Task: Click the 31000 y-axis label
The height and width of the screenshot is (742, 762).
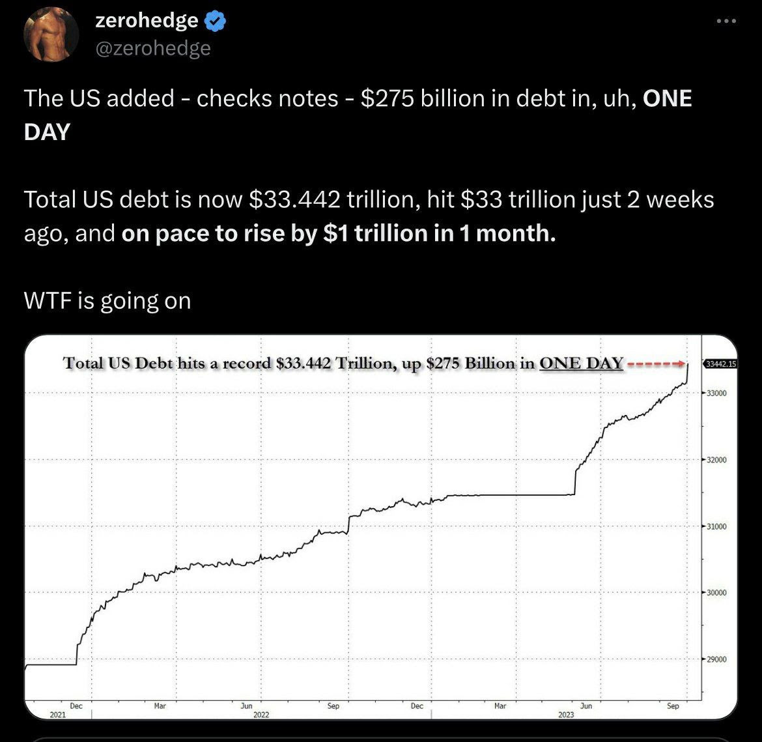Action: tap(718, 526)
